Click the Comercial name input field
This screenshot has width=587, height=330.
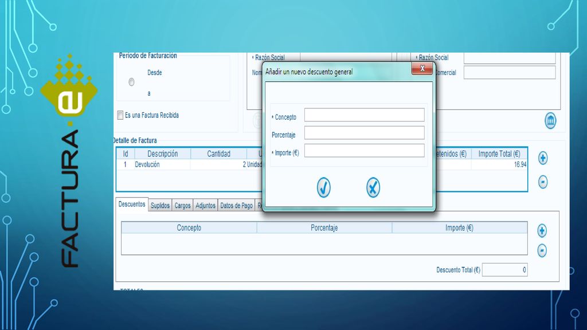click(510, 72)
